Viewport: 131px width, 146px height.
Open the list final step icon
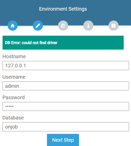tap(114, 26)
